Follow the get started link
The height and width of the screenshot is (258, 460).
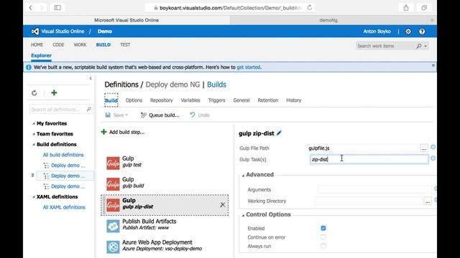(x=248, y=67)
